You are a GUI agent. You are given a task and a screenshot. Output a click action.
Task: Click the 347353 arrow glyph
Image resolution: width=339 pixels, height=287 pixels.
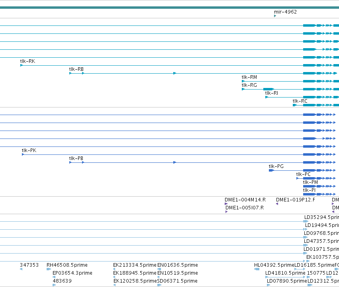coord(21,269)
